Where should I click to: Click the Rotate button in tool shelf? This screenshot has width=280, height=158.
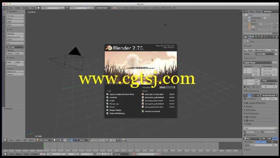tap(15, 19)
